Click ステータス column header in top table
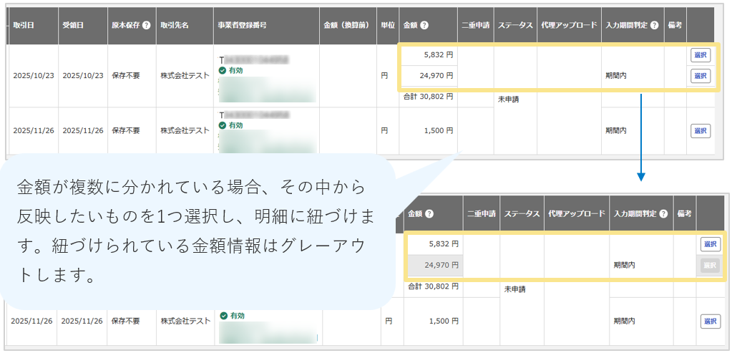 coord(515,26)
